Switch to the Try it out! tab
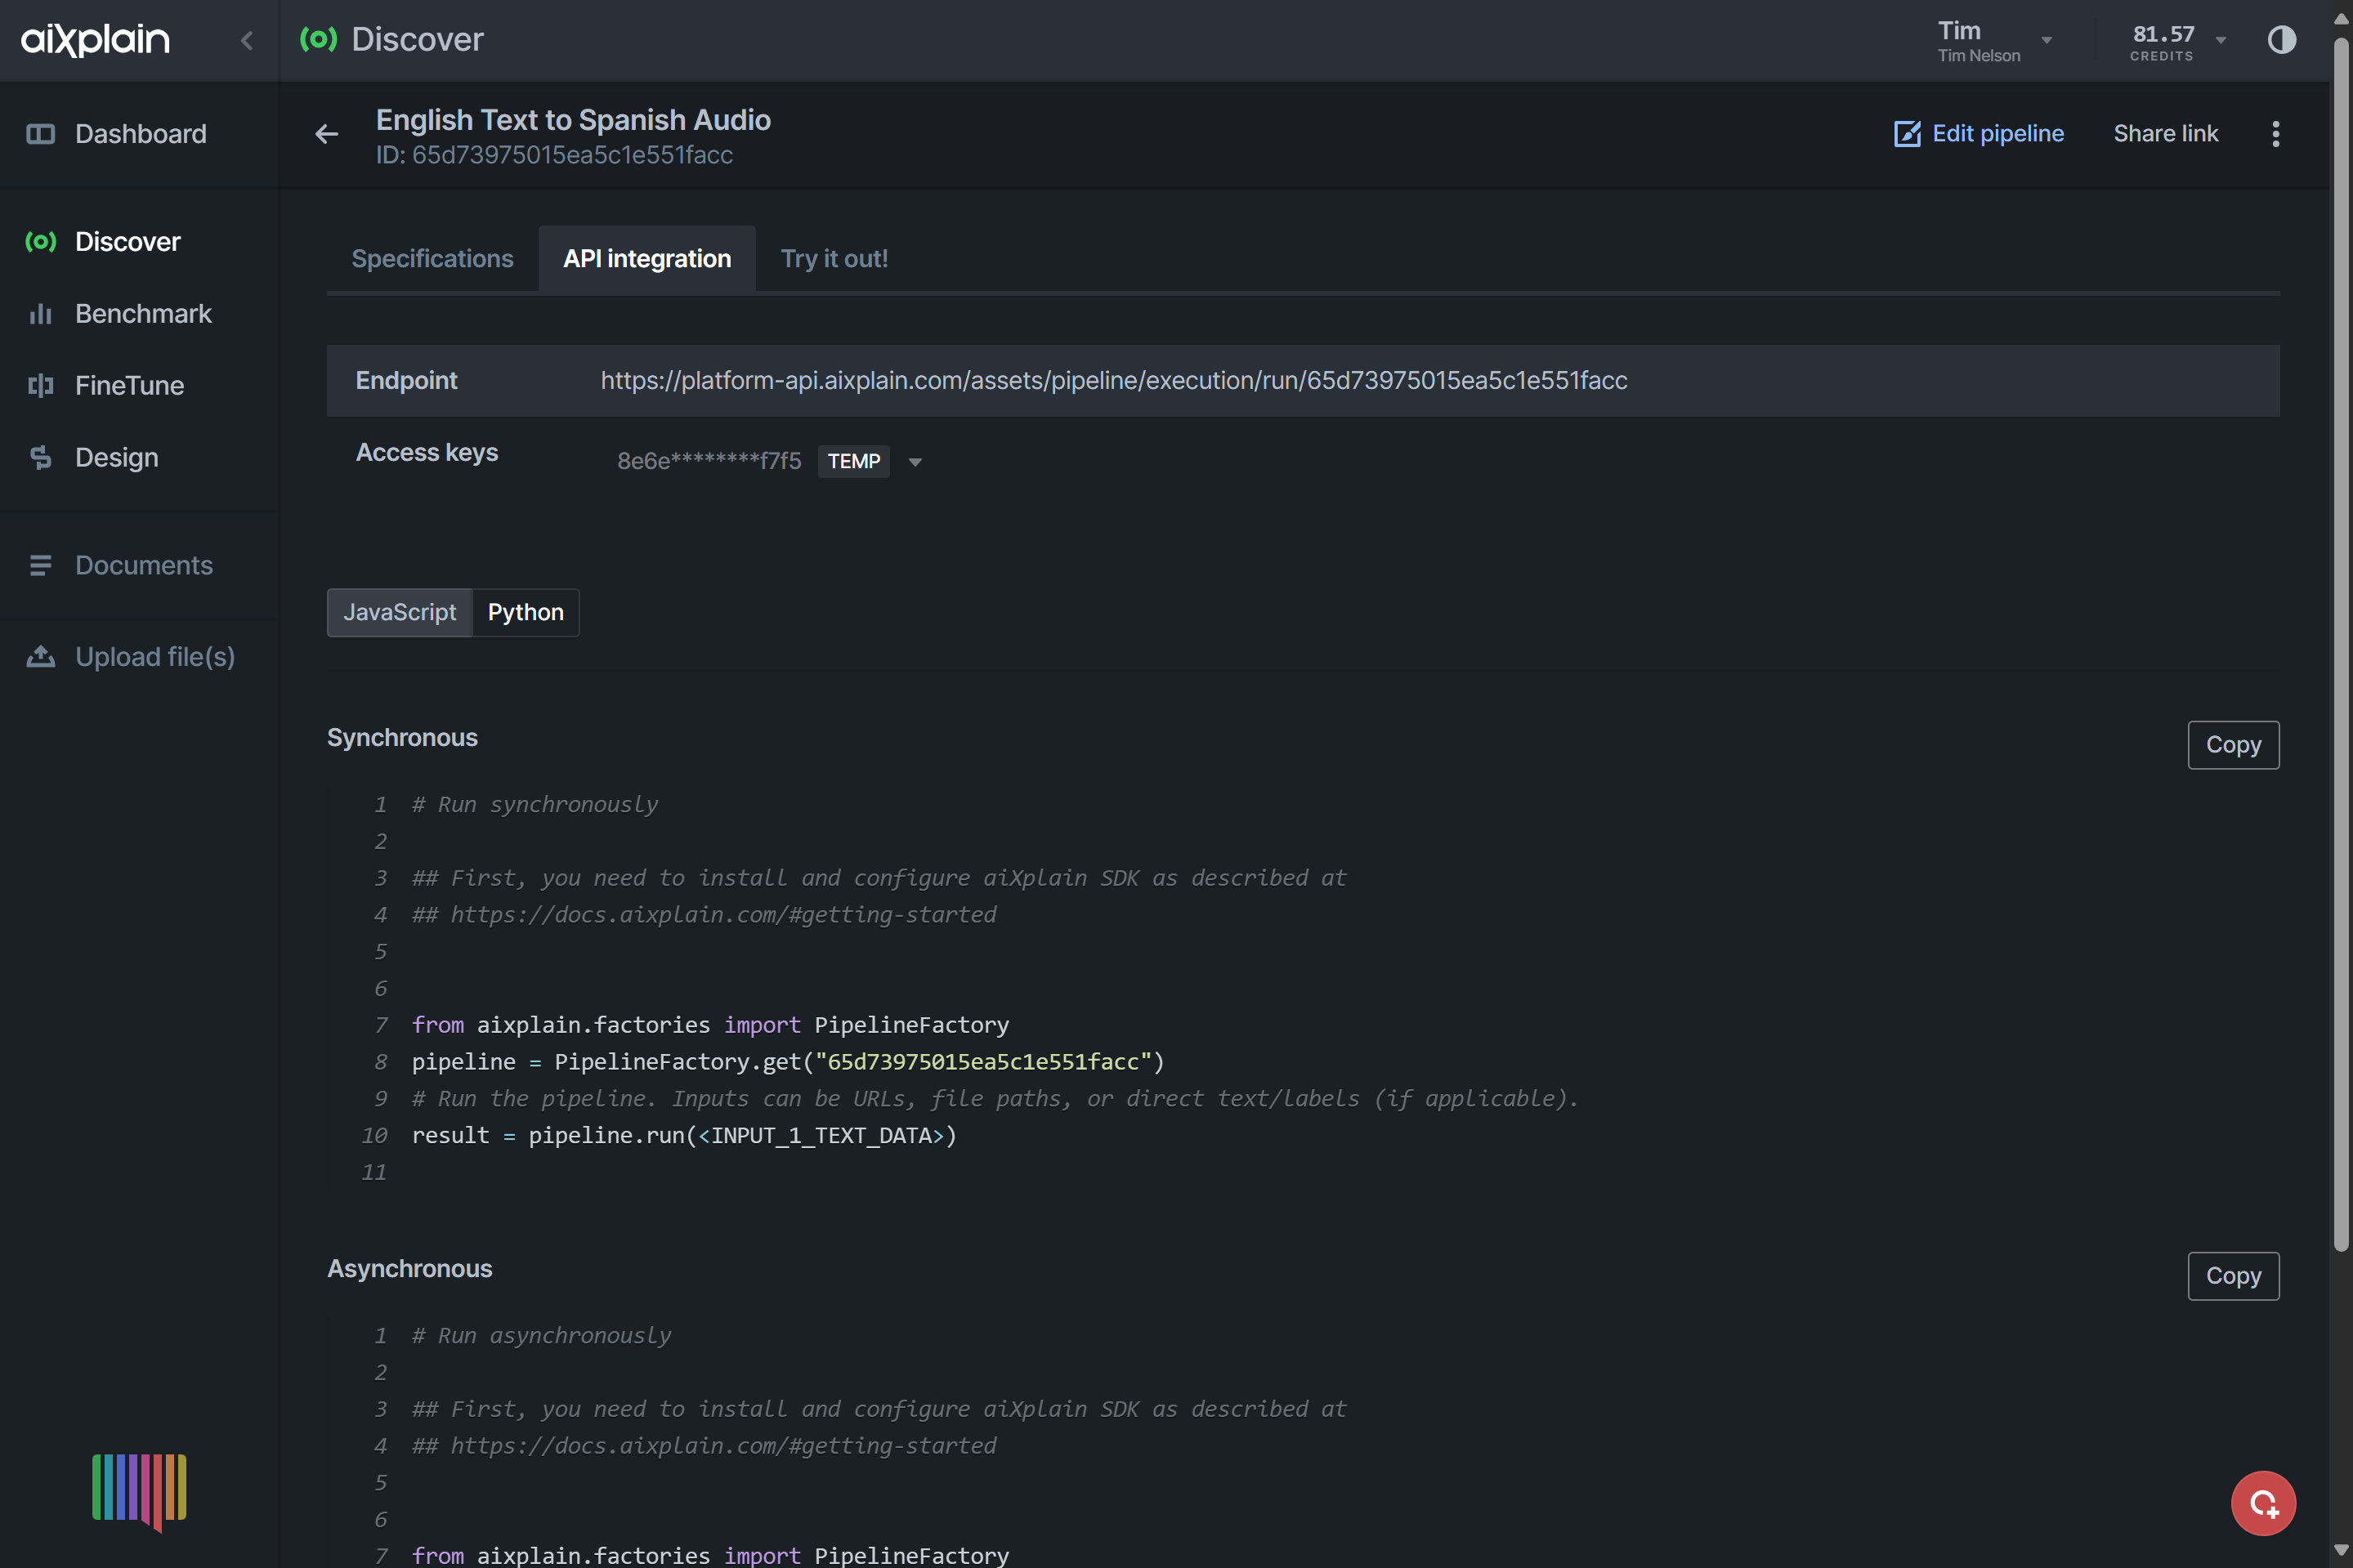The height and width of the screenshot is (1568, 2353). coord(834,259)
